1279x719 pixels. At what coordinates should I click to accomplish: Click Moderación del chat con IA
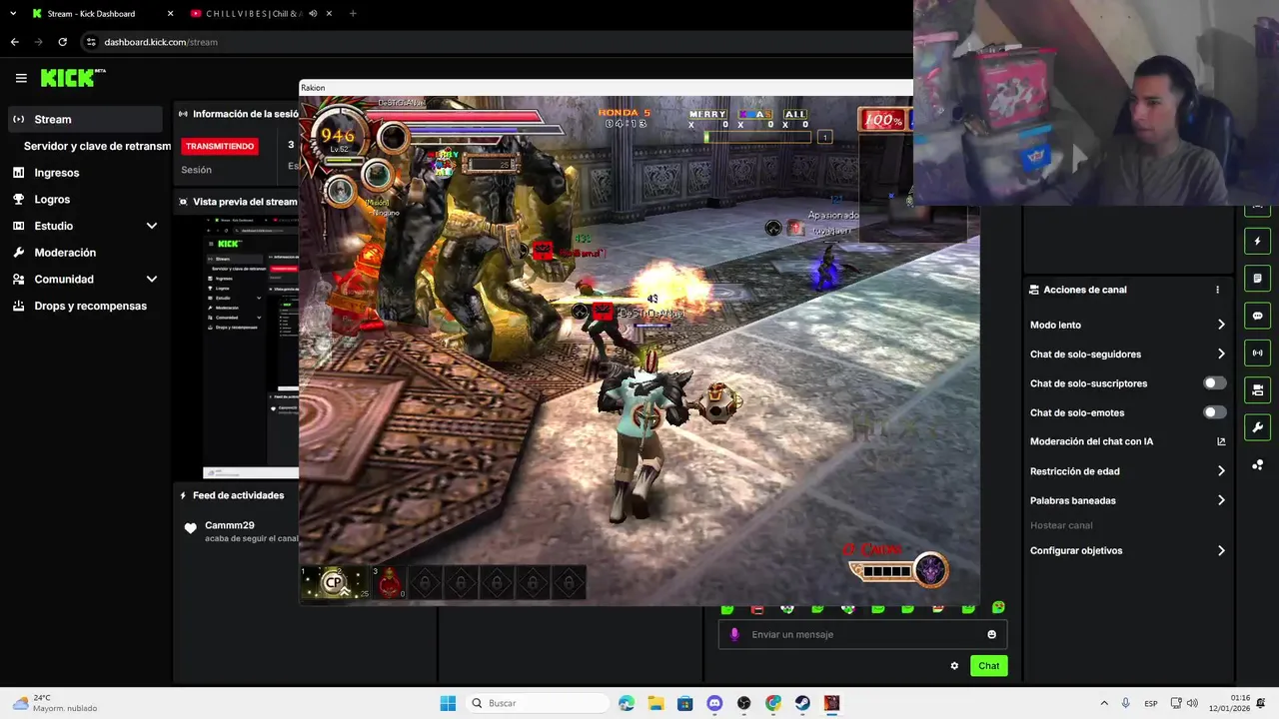click(1091, 441)
